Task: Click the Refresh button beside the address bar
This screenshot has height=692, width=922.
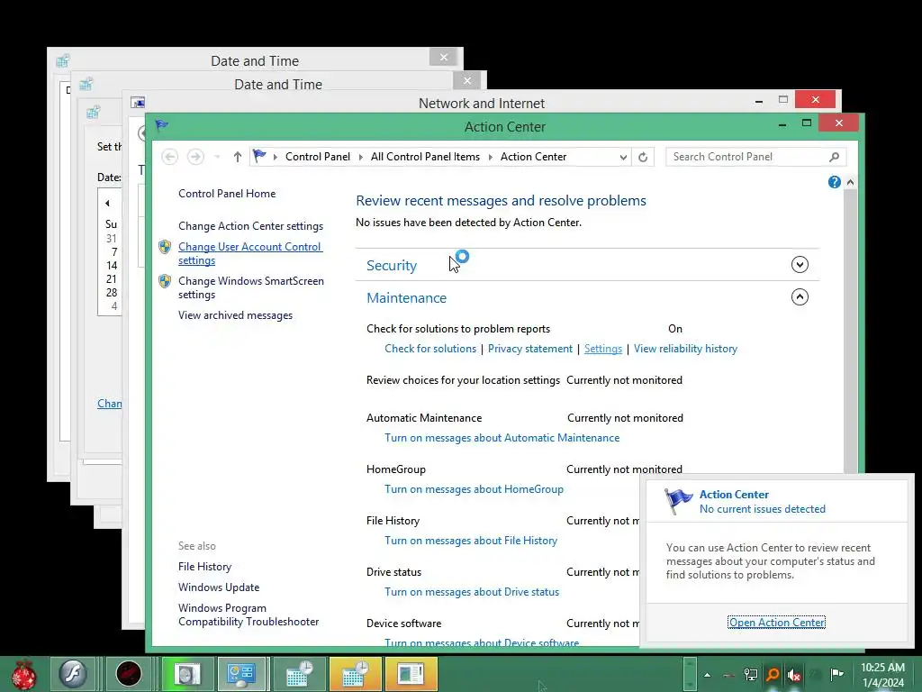Action: pyautogui.click(x=643, y=157)
